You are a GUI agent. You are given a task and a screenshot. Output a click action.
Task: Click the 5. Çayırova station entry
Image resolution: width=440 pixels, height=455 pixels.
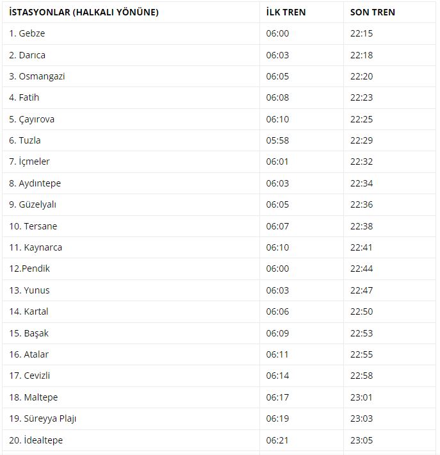click(31, 119)
